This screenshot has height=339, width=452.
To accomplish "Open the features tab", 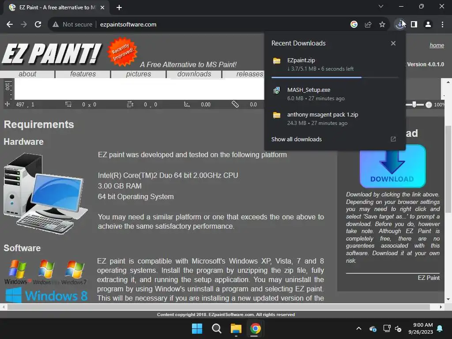I will point(83,74).
